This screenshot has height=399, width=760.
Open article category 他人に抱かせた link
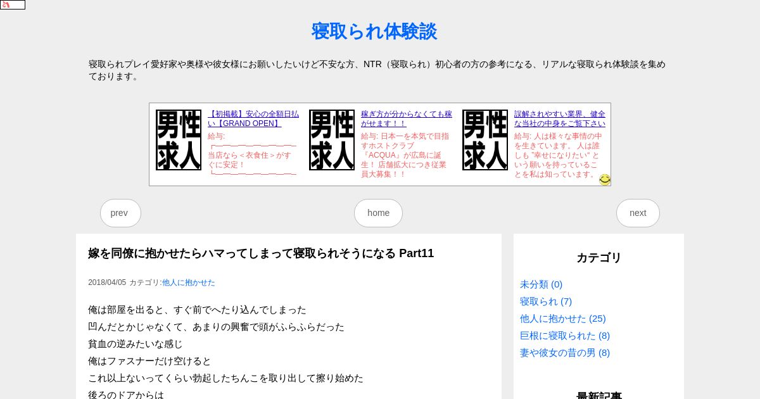tap(189, 282)
